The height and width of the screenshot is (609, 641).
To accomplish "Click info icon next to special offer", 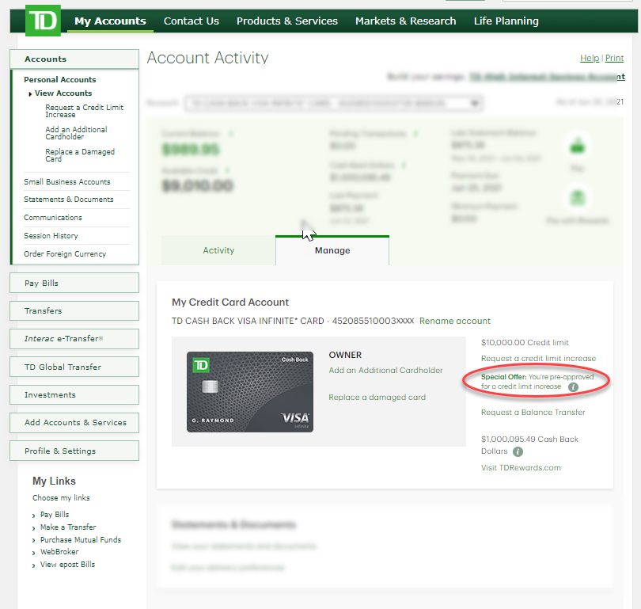I will click(573, 387).
